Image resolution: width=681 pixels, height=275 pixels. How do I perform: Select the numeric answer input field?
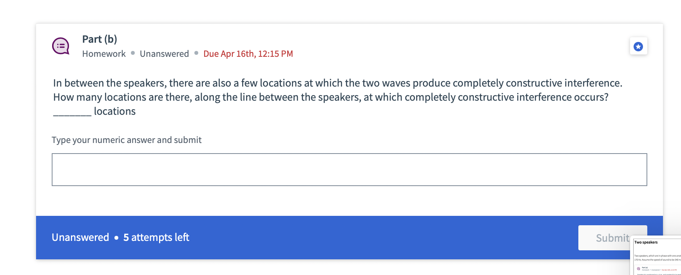pyautogui.click(x=349, y=169)
